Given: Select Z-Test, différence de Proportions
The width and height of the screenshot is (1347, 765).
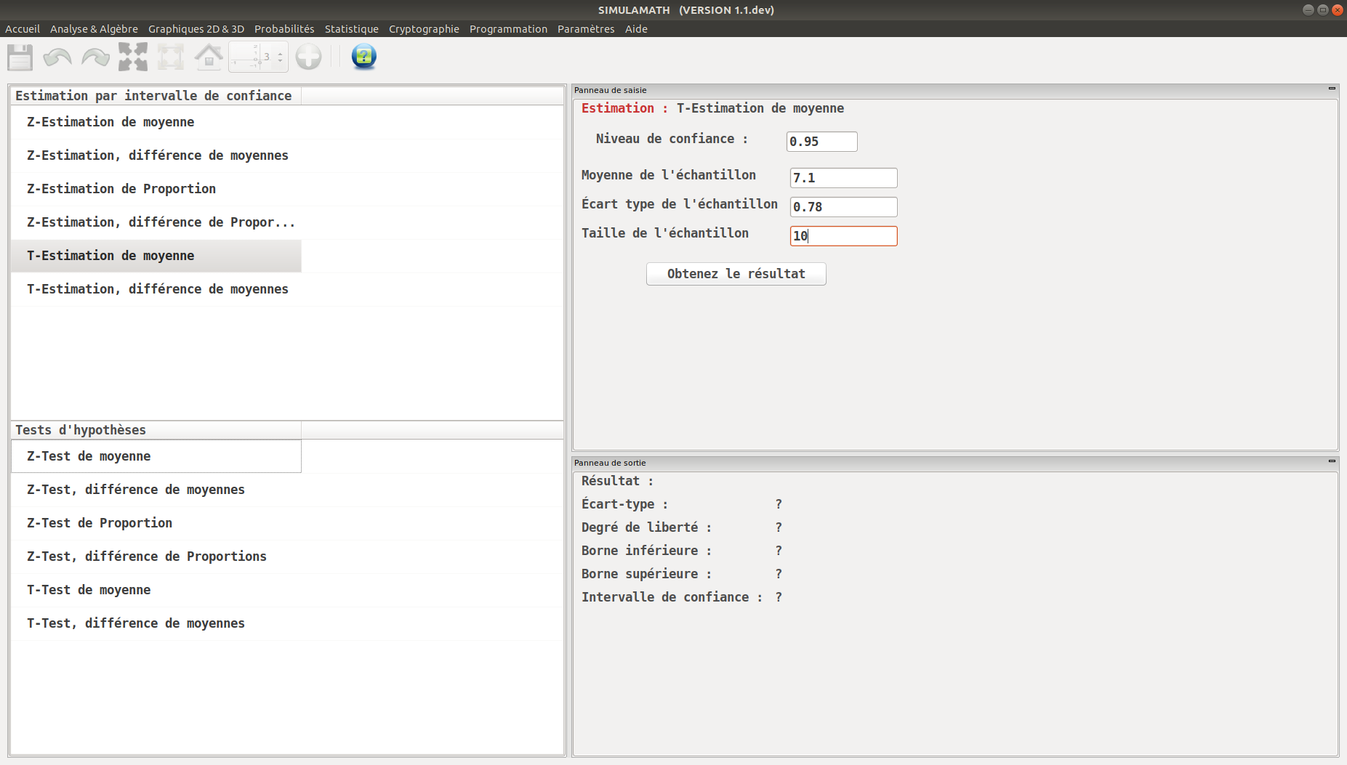Looking at the screenshot, I should click(x=156, y=556).
